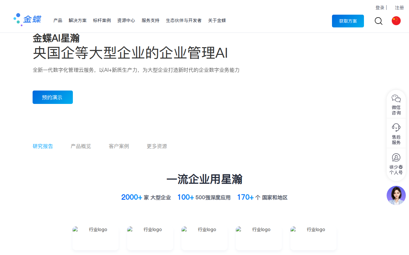The height and width of the screenshot is (255, 409).
Task: Switch to the 产品概览 tab
Action: (81, 146)
